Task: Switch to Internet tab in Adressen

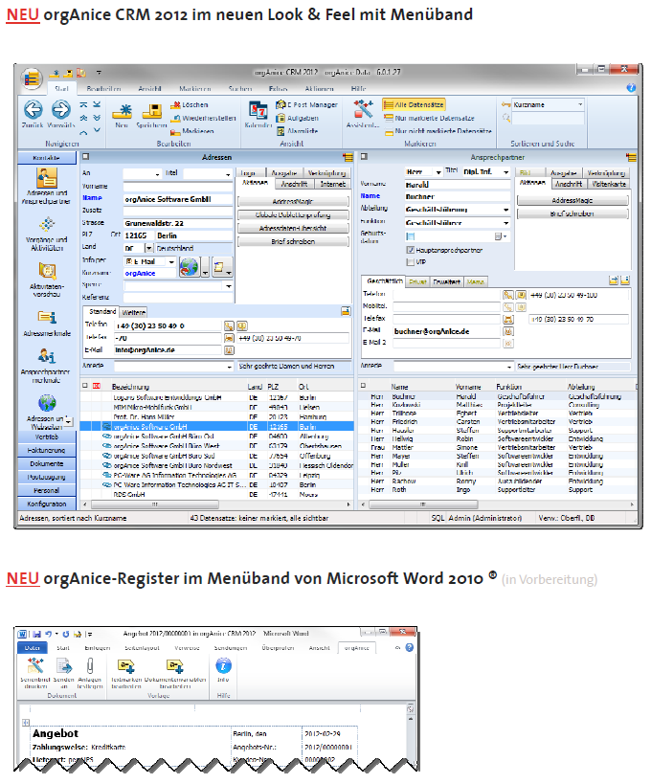Action: click(332, 184)
